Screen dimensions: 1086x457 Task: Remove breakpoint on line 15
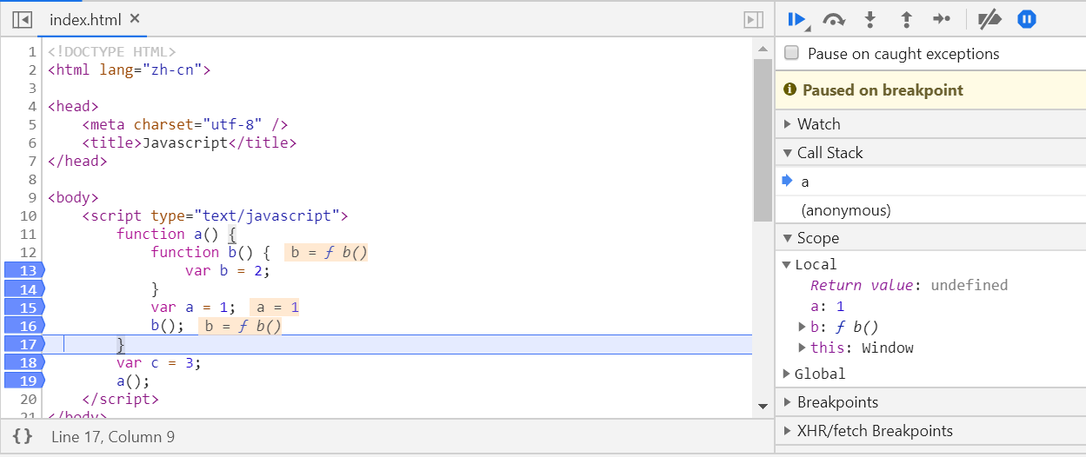point(23,308)
